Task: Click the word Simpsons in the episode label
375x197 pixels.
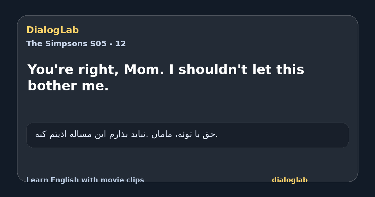Action: [66, 44]
